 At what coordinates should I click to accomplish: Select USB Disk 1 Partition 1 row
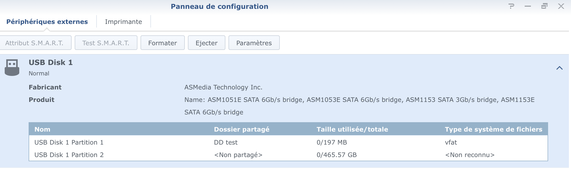point(288,142)
